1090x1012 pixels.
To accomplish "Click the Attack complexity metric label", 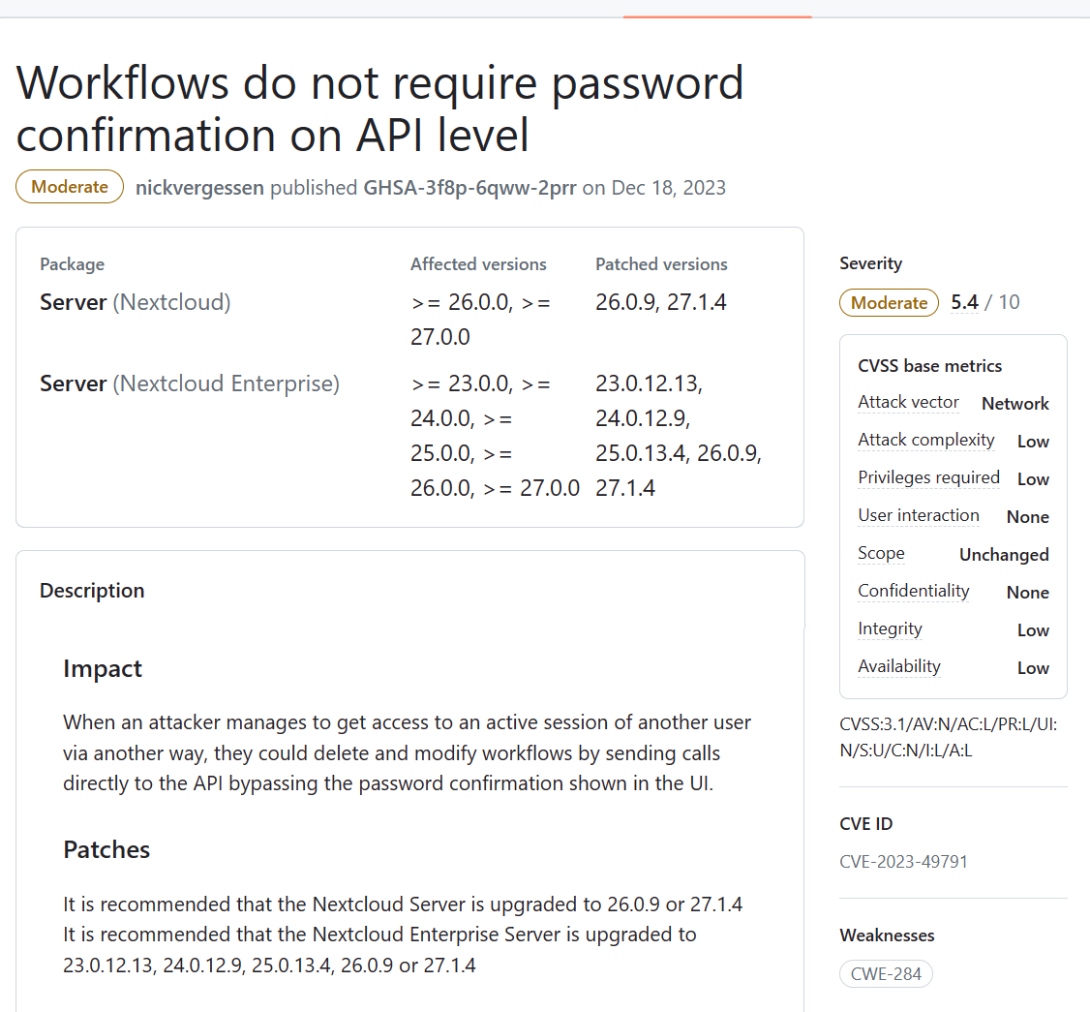I will click(x=926, y=441).
